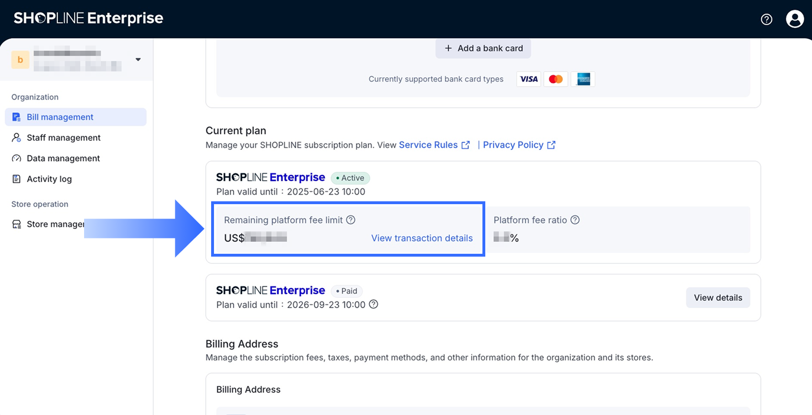This screenshot has width=812, height=415.
Task: Click View details for the Paid plan
Action: click(x=717, y=298)
